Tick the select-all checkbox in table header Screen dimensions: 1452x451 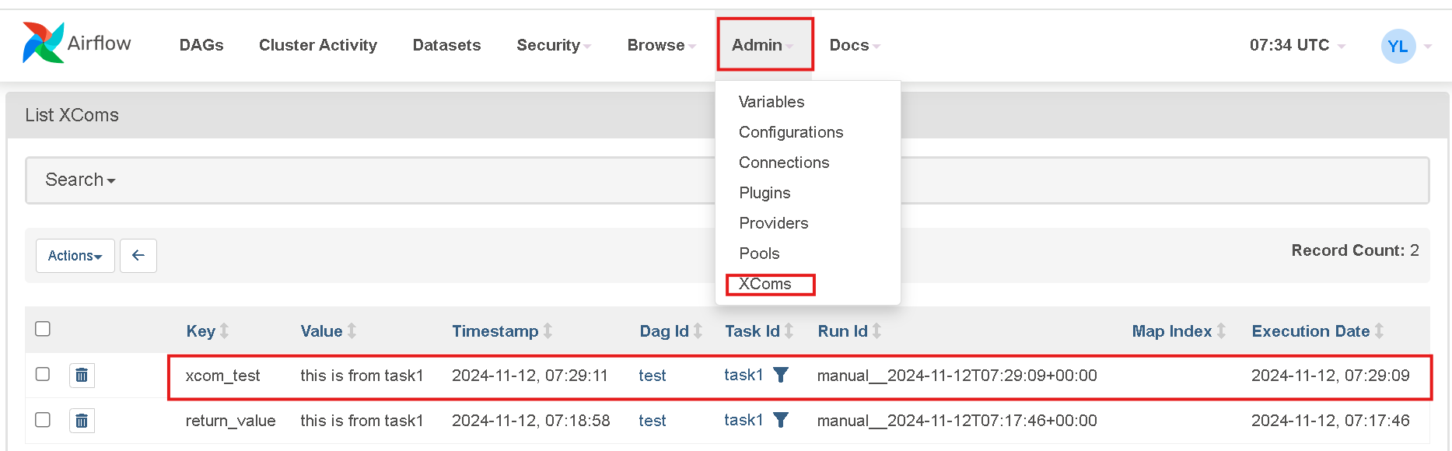pos(43,329)
